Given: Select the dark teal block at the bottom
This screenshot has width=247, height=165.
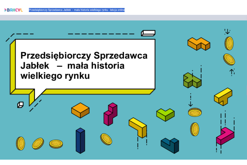Looking at the screenshot, I should coord(170,145).
